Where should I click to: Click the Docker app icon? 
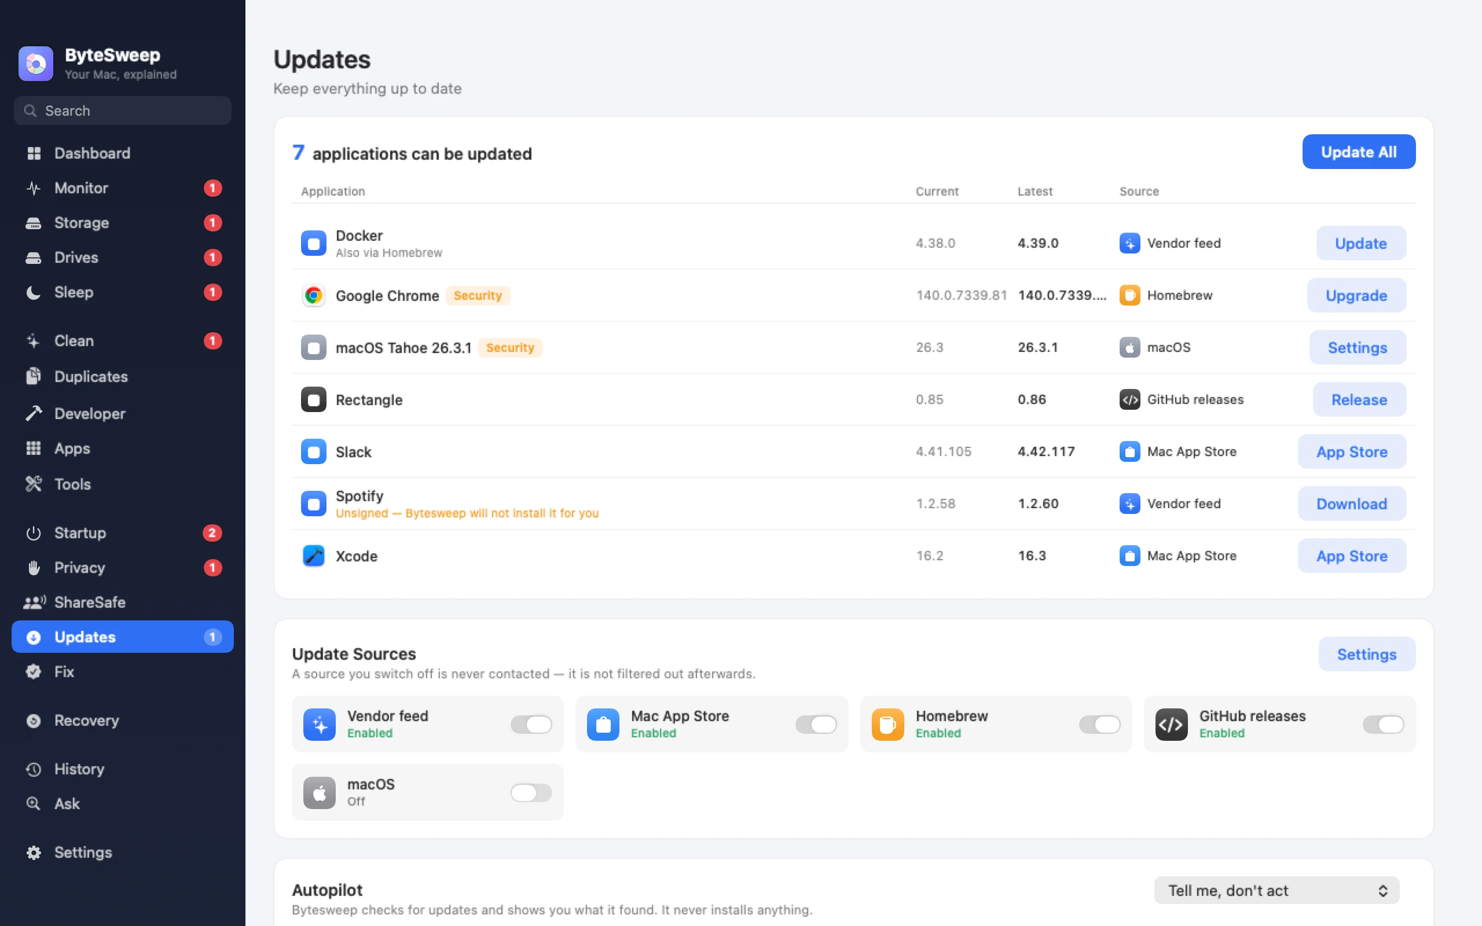[x=314, y=243]
